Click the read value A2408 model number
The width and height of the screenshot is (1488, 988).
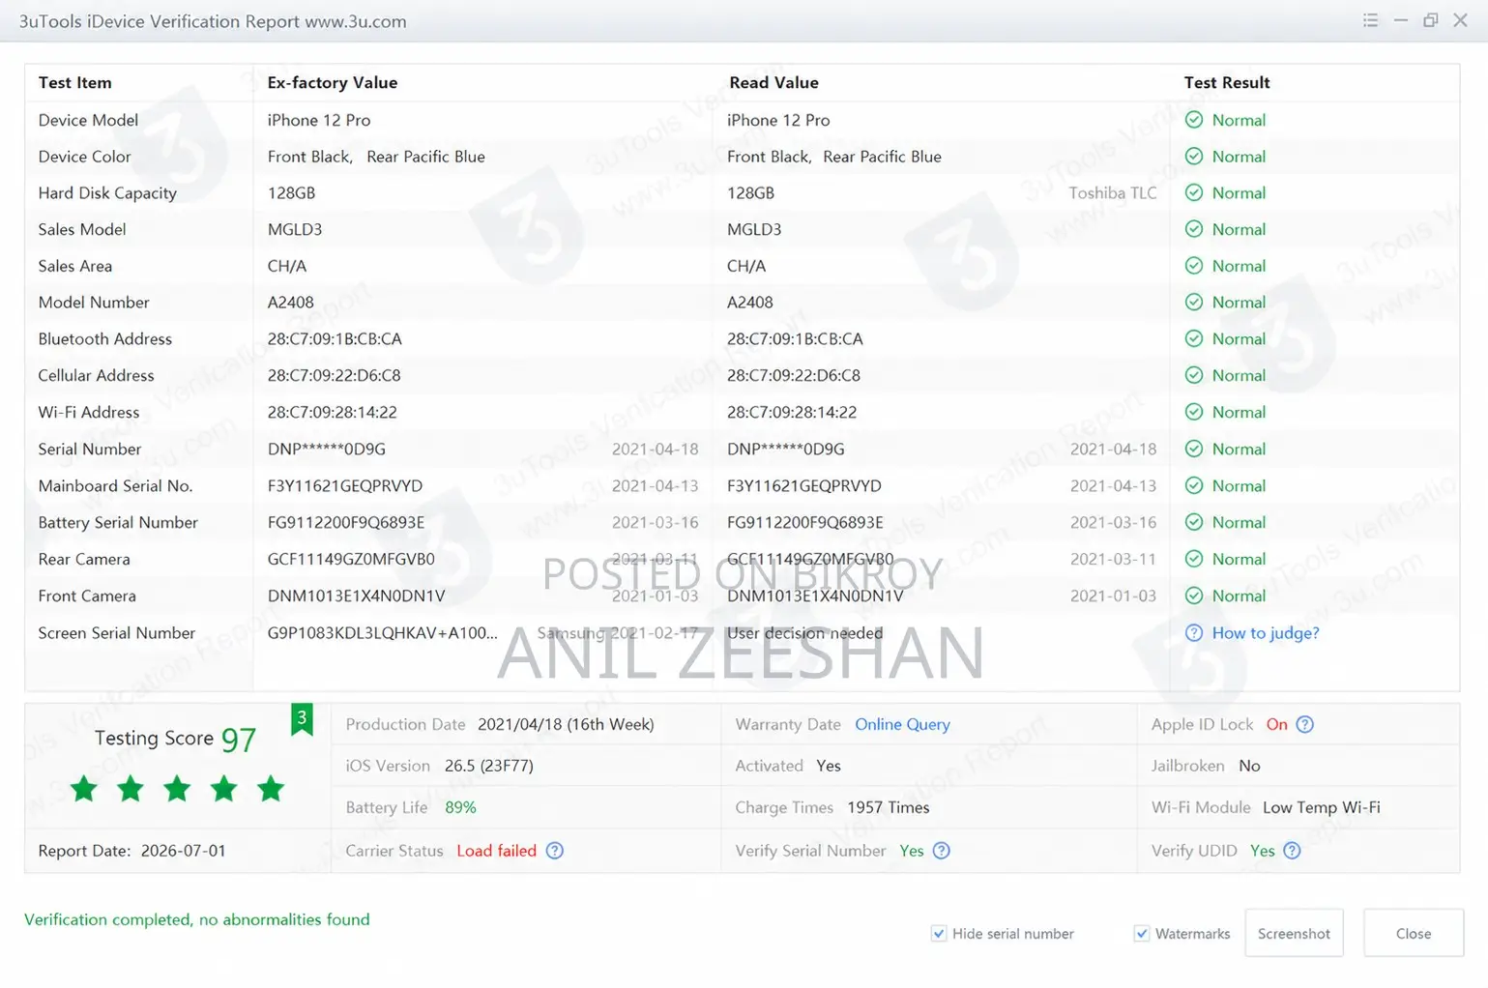[750, 303]
